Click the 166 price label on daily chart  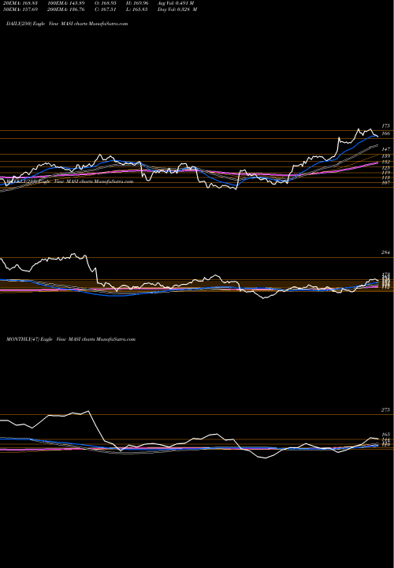(x=385, y=133)
